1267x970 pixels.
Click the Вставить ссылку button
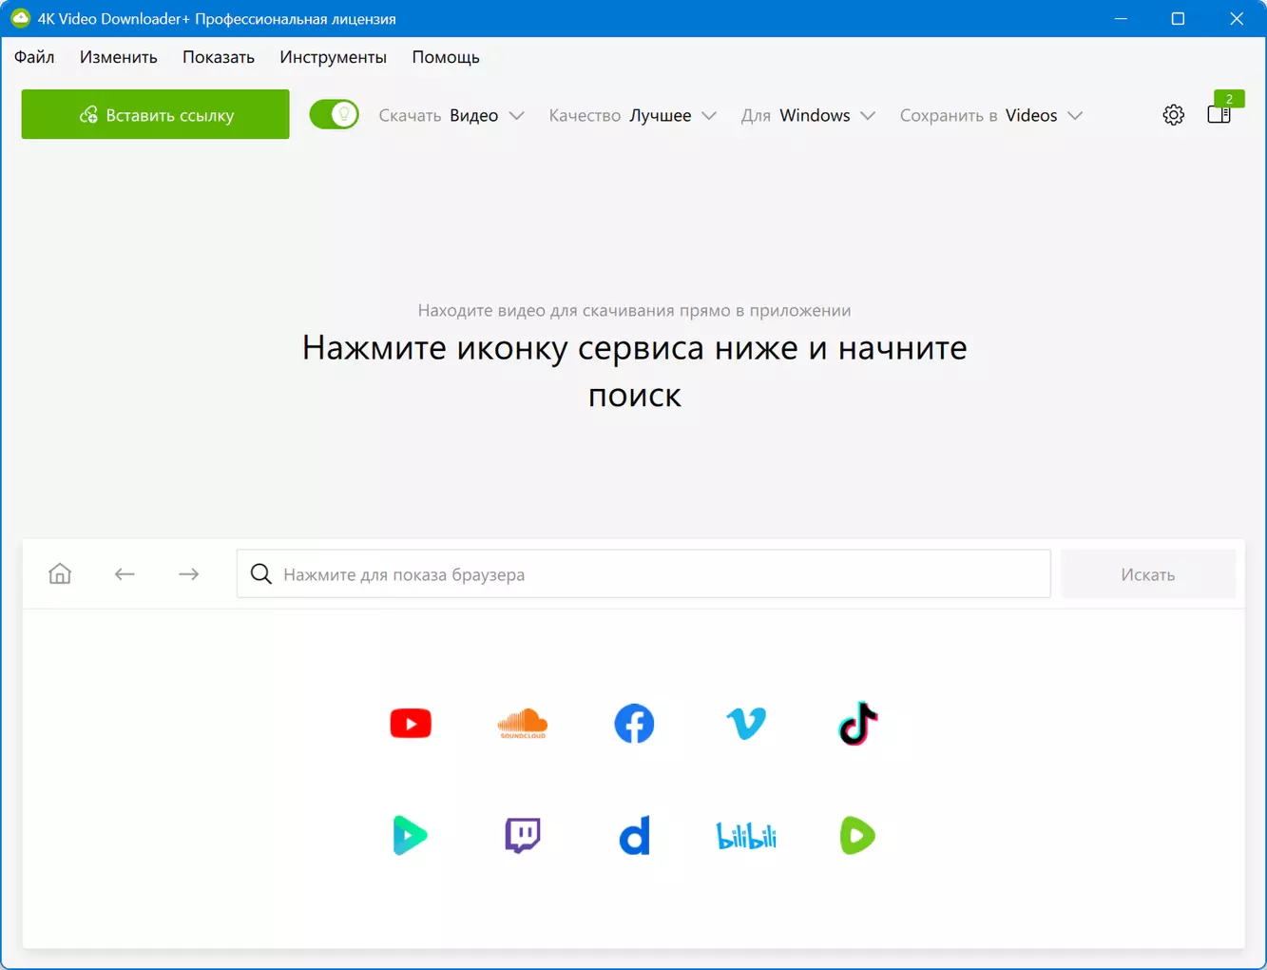pos(156,114)
